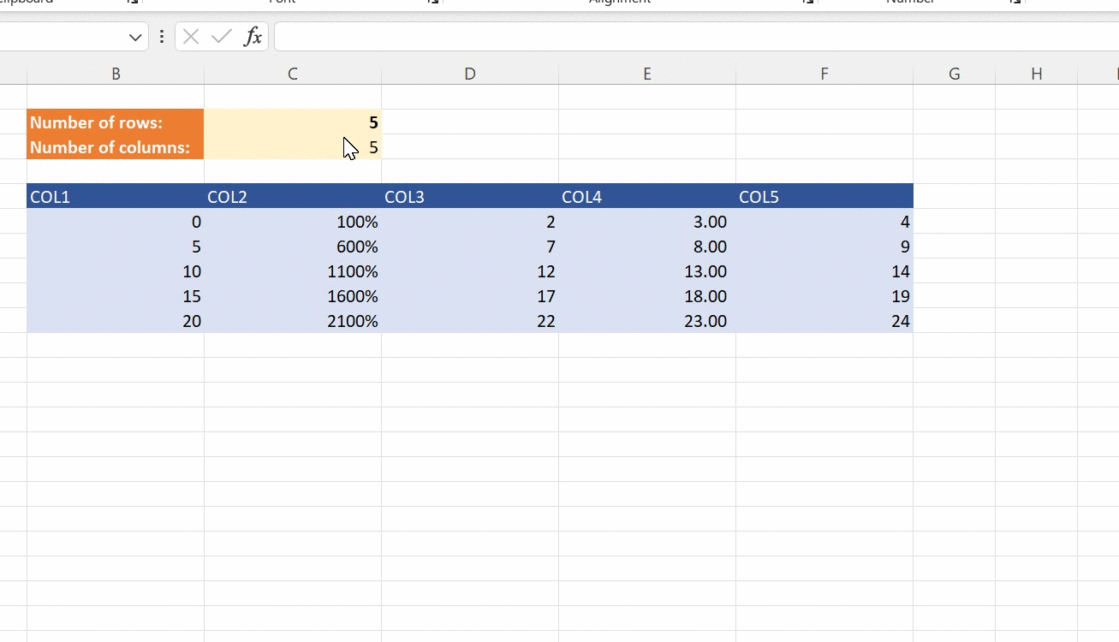
Task: Click the Enter checkmark icon in the formula bar
Action: 221,37
